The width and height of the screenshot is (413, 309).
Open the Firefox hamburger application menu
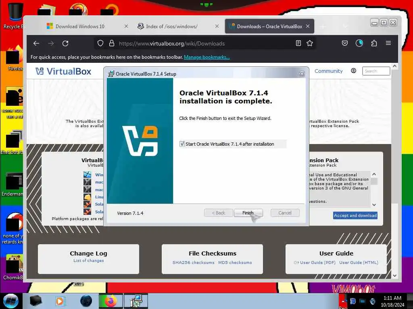pos(388,43)
